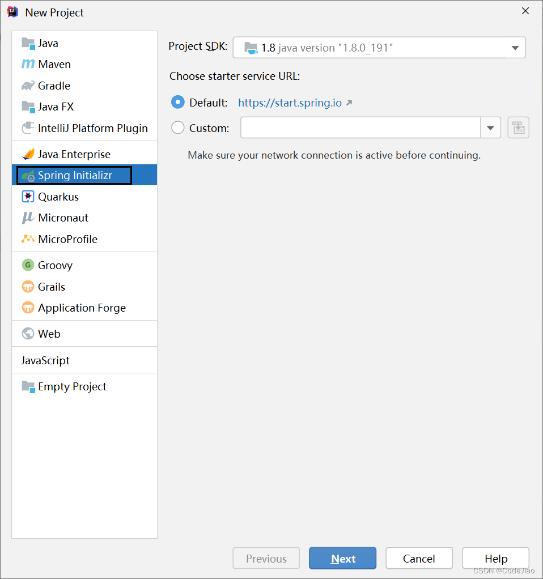Viewport: 543px width, 579px height.
Task: Select Java project type
Action: click(84, 44)
